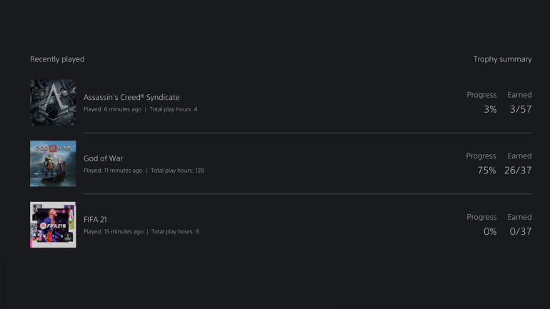550x309 pixels.
Task: Click the 75% progress for God of War
Action: (x=486, y=171)
